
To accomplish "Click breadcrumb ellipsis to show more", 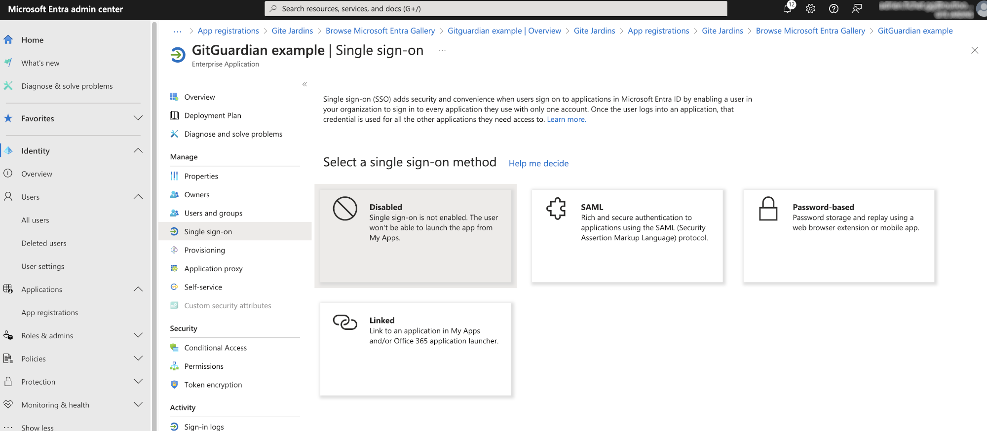I will coord(177,31).
